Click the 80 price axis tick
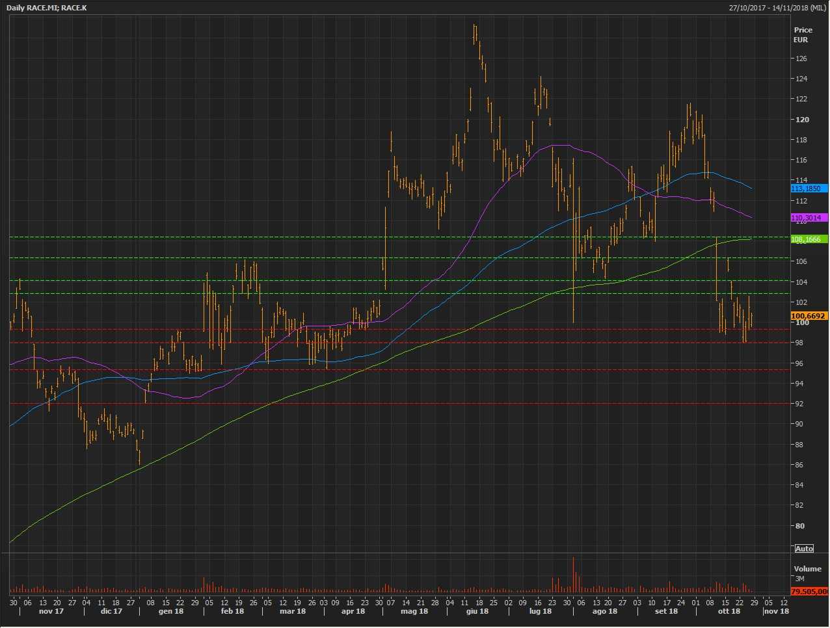Screen dimensions: 830x628 pos(799,526)
